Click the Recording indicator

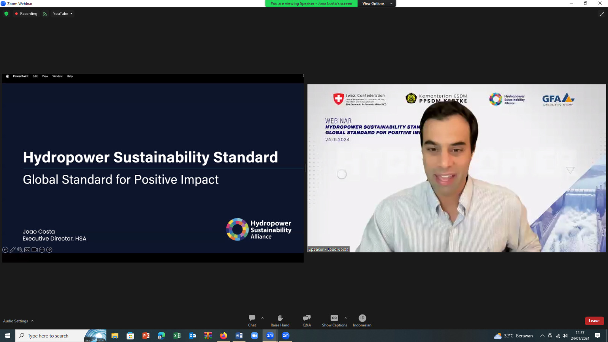pyautogui.click(x=26, y=14)
